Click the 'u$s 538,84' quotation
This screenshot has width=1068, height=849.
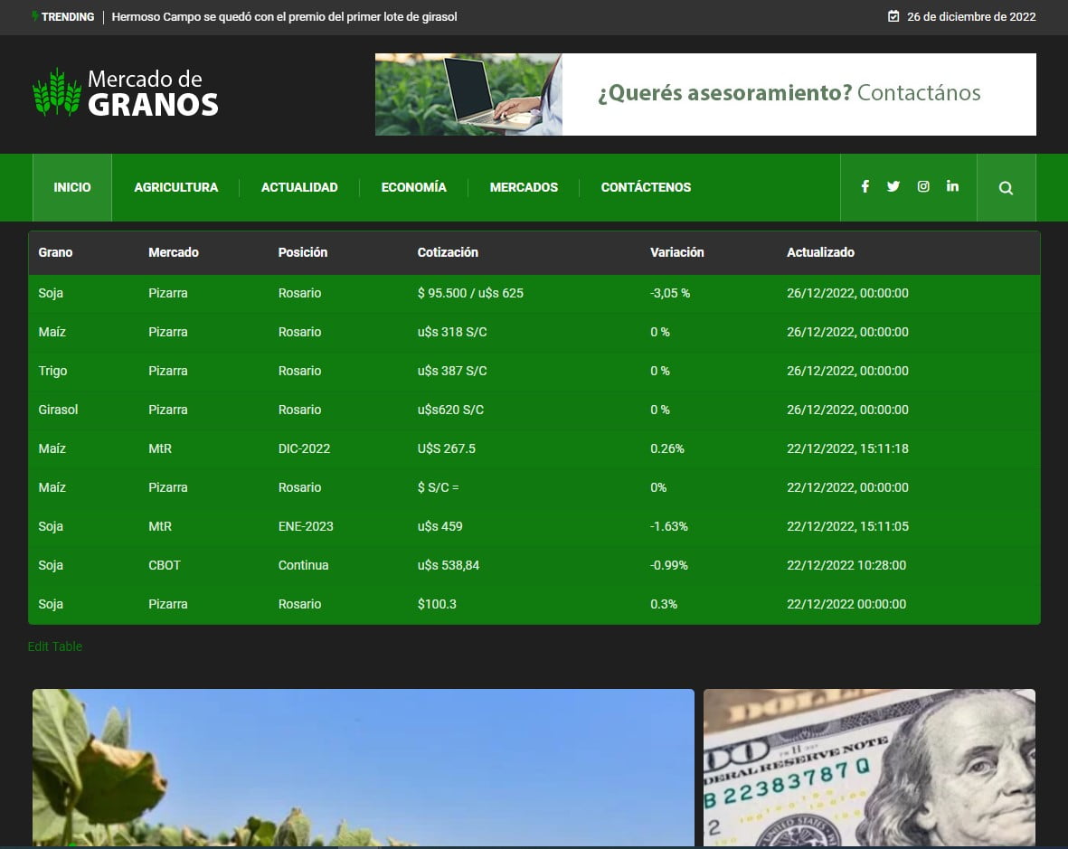(449, 565)
